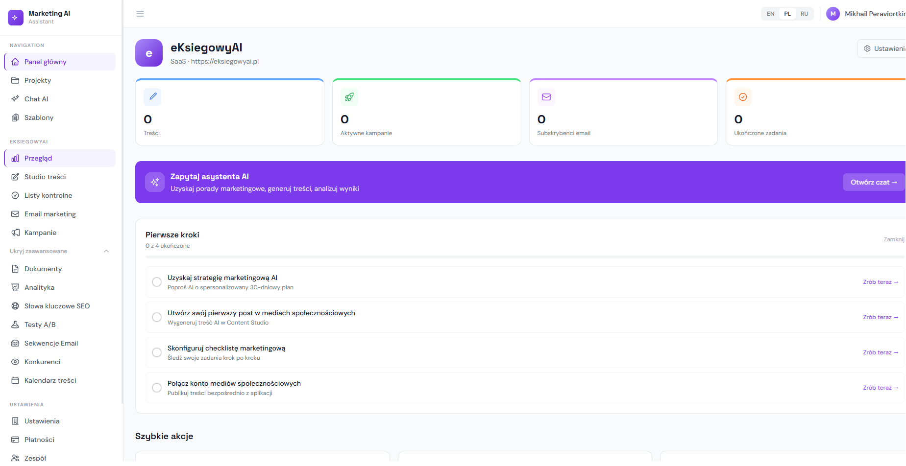Switch language to RU
The width and height of the screenshot is (906, 466).
805,14
